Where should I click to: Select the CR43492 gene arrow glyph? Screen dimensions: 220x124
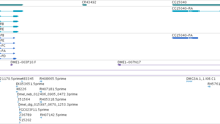(84, 5)
